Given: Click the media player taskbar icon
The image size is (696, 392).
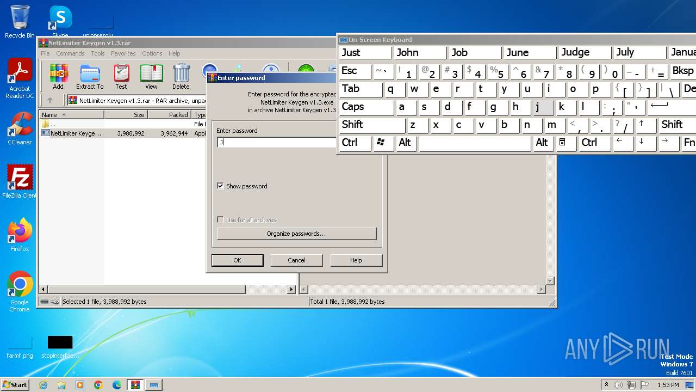Looking at the screenshot, I should point(80,385).
